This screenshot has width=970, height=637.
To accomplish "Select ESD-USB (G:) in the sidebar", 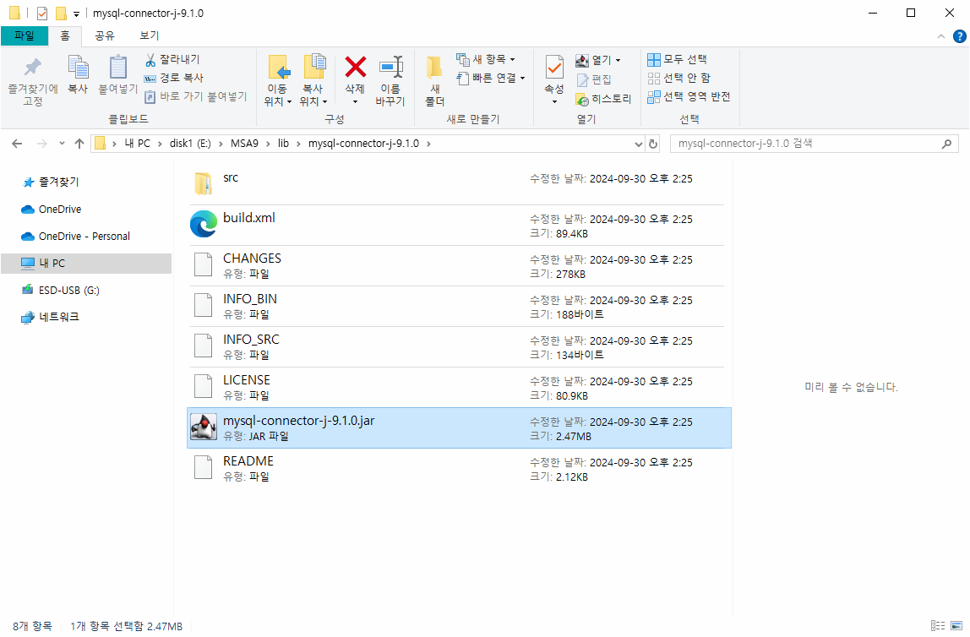I will [x=61, y=290].
